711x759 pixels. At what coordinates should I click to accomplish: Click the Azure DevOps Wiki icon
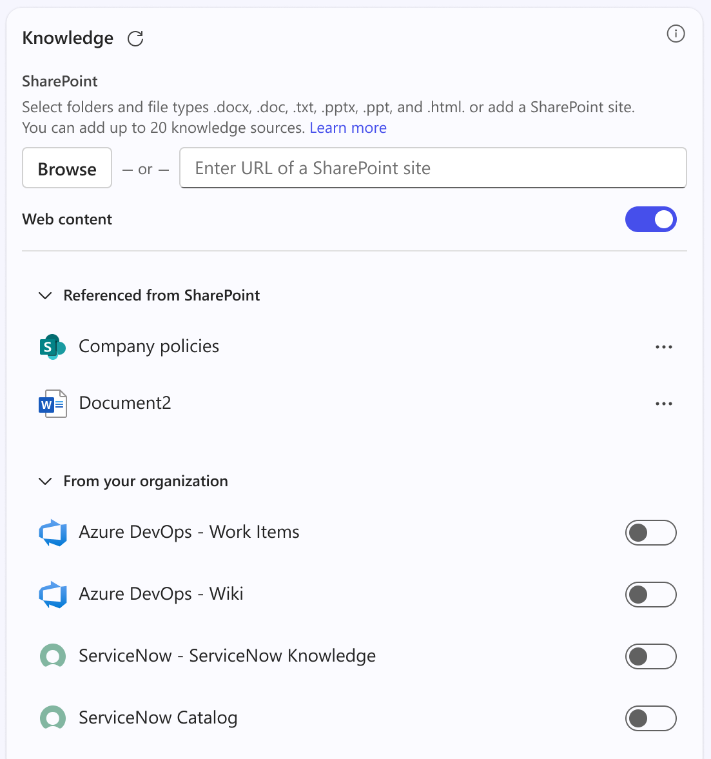pos(53,595)
